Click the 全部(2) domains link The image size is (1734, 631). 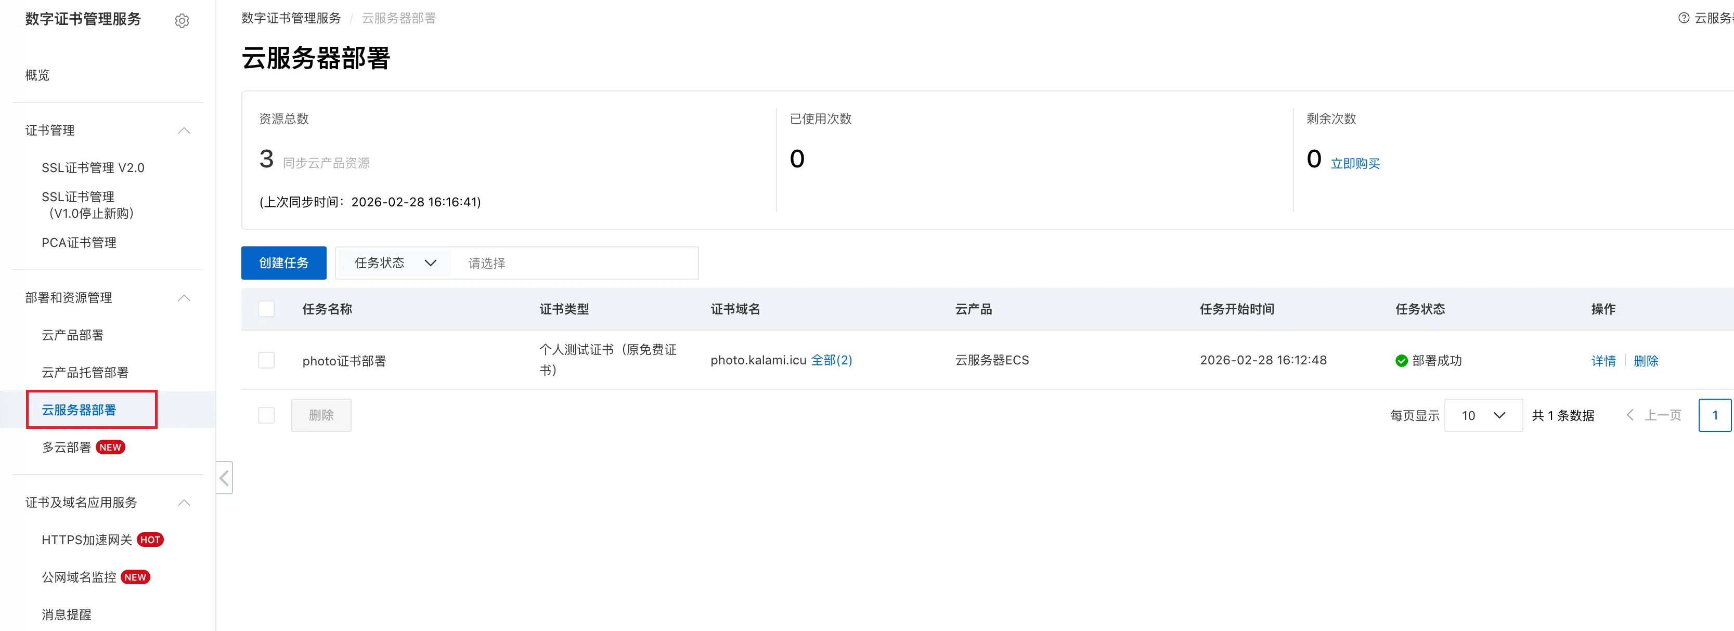pyautogui.click(x=831, y=360)
